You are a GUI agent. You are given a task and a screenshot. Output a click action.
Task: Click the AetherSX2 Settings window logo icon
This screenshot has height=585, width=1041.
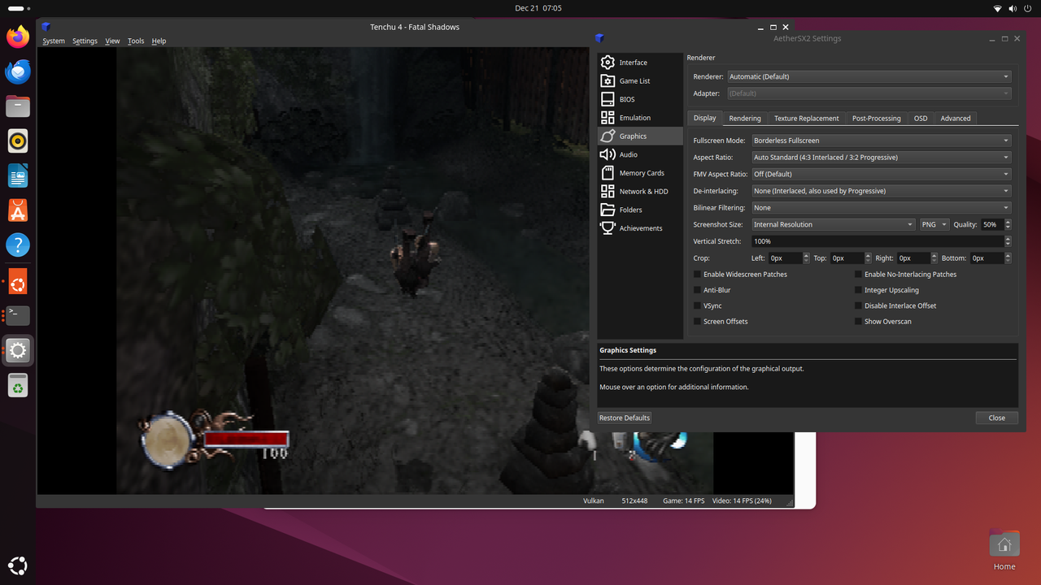point(599,38)
